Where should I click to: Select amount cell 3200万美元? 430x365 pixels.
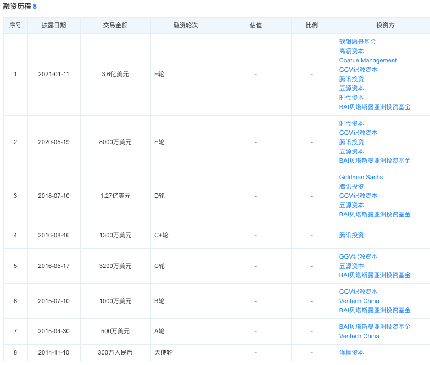[x=115, y=266]
